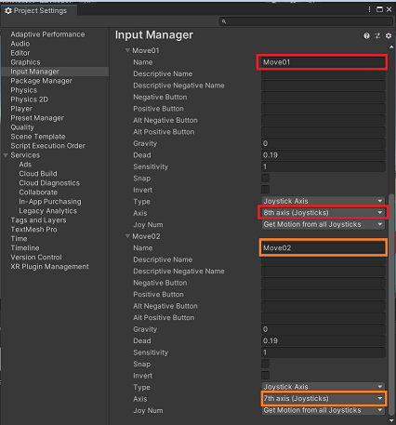Maximize the Project Settings window
Viewport: 396px width, 425px height.
(379, 9)
